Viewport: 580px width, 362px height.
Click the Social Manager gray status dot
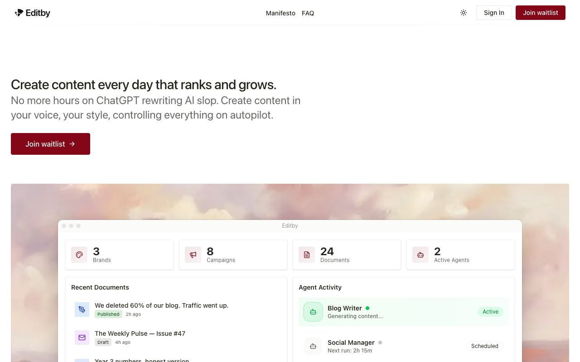(x=380, y=343)
